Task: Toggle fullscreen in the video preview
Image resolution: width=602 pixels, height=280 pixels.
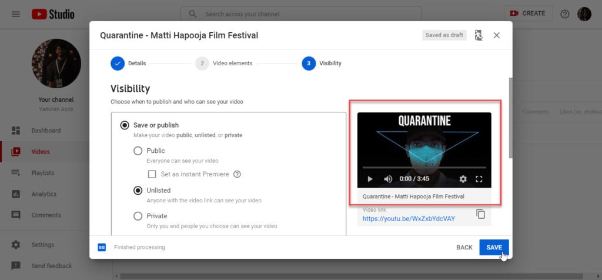Action: [x=479, y=179]
